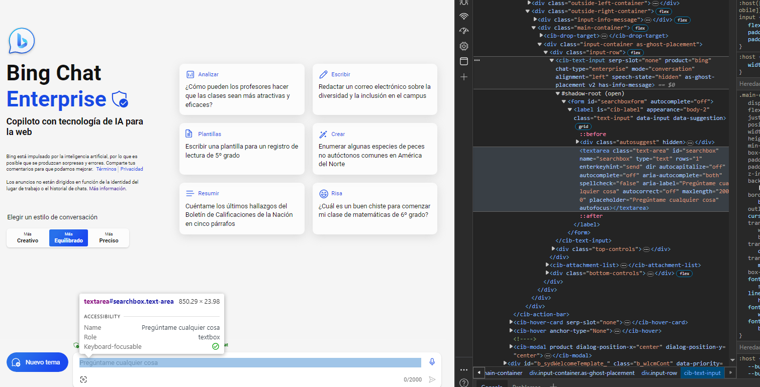The image size is (760, 387).
Task: Click the Nuevo tema button
Action: 37,362
